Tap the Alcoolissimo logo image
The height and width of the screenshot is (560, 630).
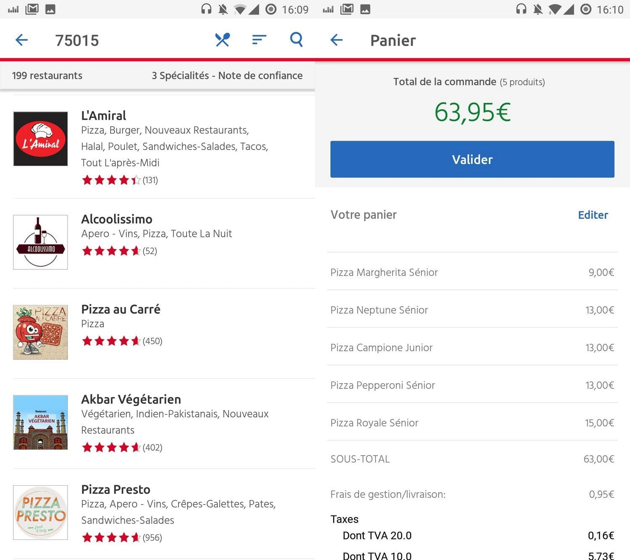tap(40, 242)
